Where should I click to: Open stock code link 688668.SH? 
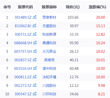pos(23,43)
